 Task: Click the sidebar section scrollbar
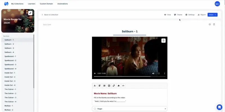tap(34, 61)
